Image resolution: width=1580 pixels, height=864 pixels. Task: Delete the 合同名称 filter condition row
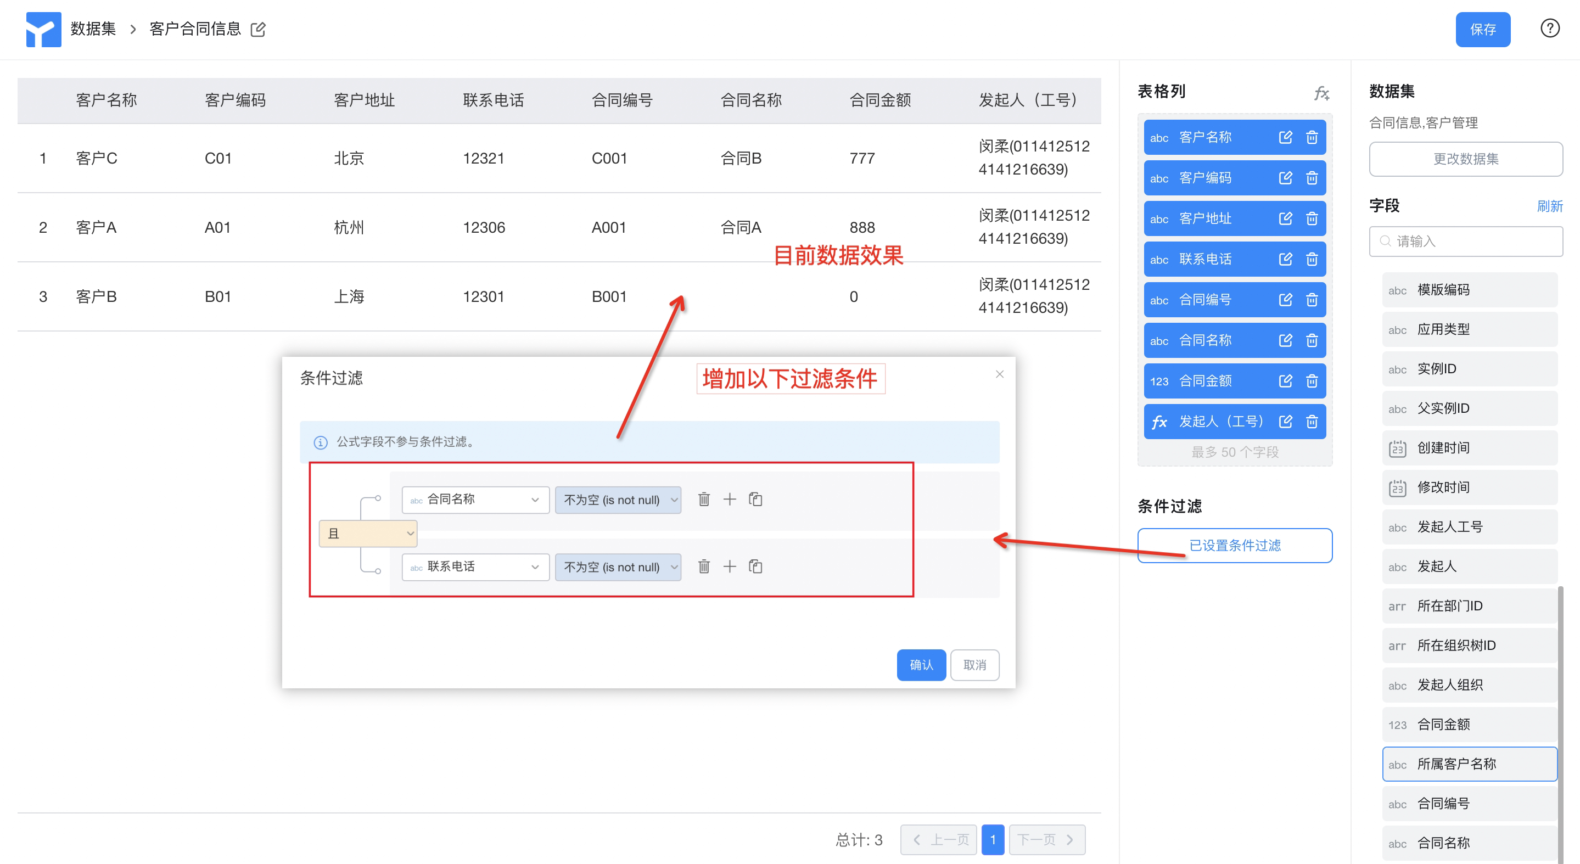coord(703,499)
